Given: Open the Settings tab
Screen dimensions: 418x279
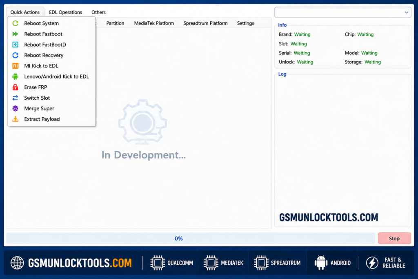Looking at the screenshot, I should (x=245, y=23).
